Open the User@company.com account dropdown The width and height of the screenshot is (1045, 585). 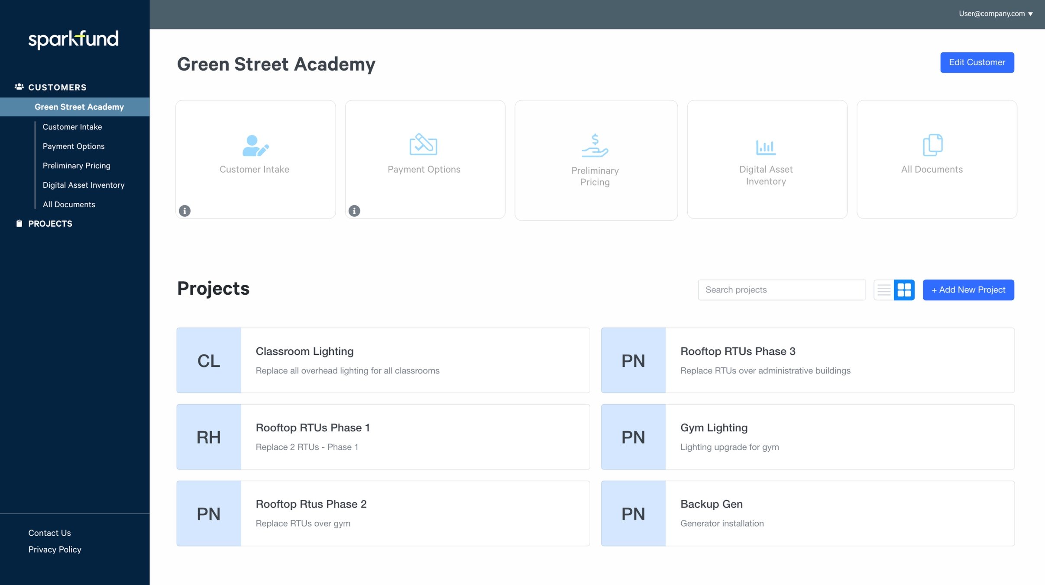pyautogui.click(x=995, y=13)
